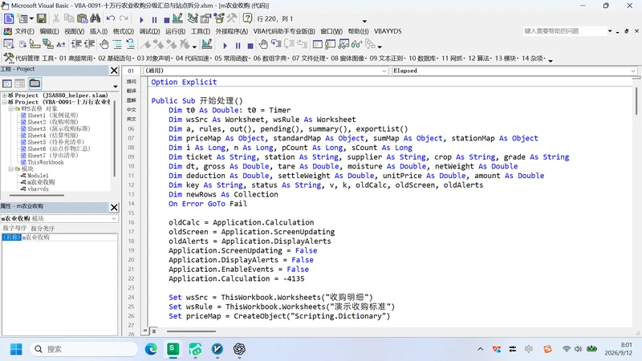
Task: Open the Properties Window icon
Action: [205, 18]
